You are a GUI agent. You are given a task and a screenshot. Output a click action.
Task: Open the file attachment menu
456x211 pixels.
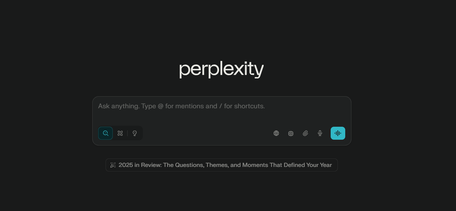(305, 133)
